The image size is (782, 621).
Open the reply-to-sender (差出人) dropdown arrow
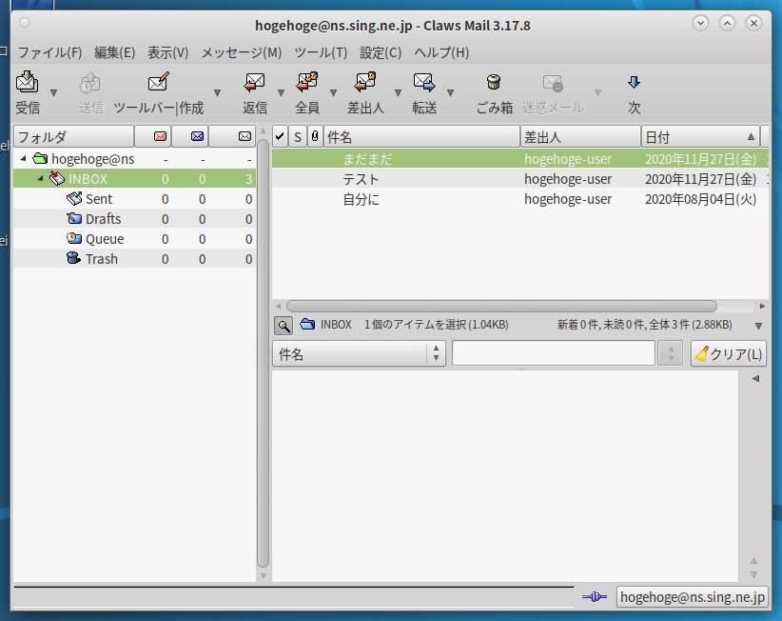[398, 92]
